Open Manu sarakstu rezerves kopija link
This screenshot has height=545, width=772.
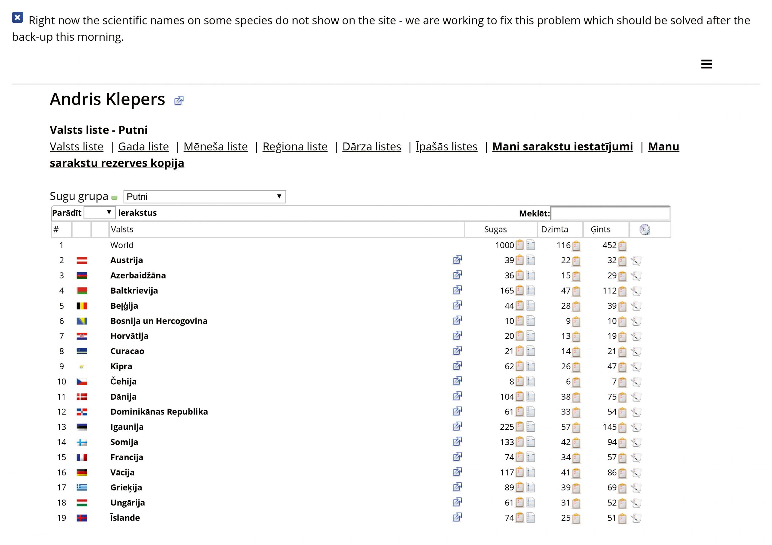tap(365, 155)
